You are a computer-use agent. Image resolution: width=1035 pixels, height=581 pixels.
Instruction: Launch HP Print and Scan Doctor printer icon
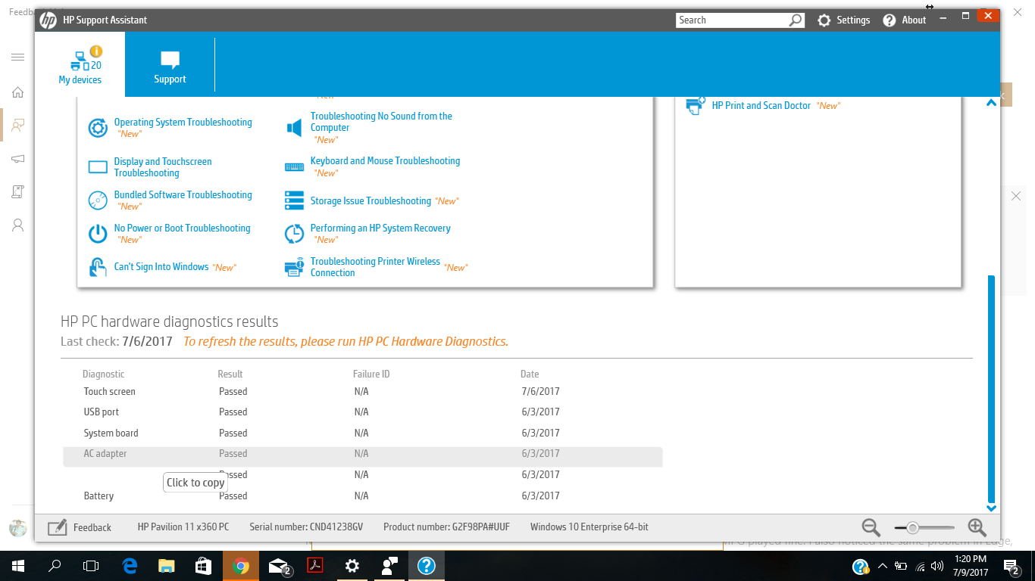(695, 105)
